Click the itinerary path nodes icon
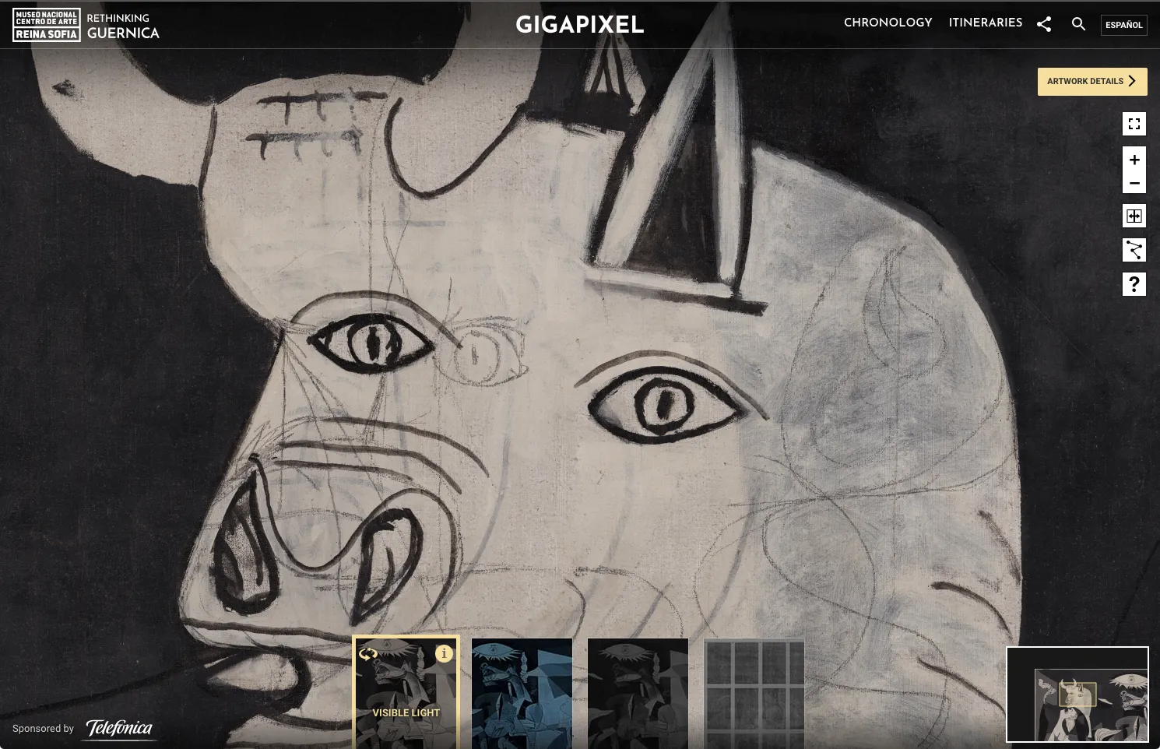 click(x=1134, y=250)
